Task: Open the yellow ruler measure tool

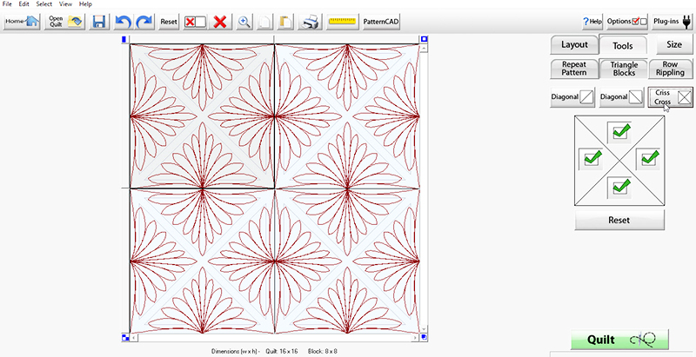Action: 342,21
